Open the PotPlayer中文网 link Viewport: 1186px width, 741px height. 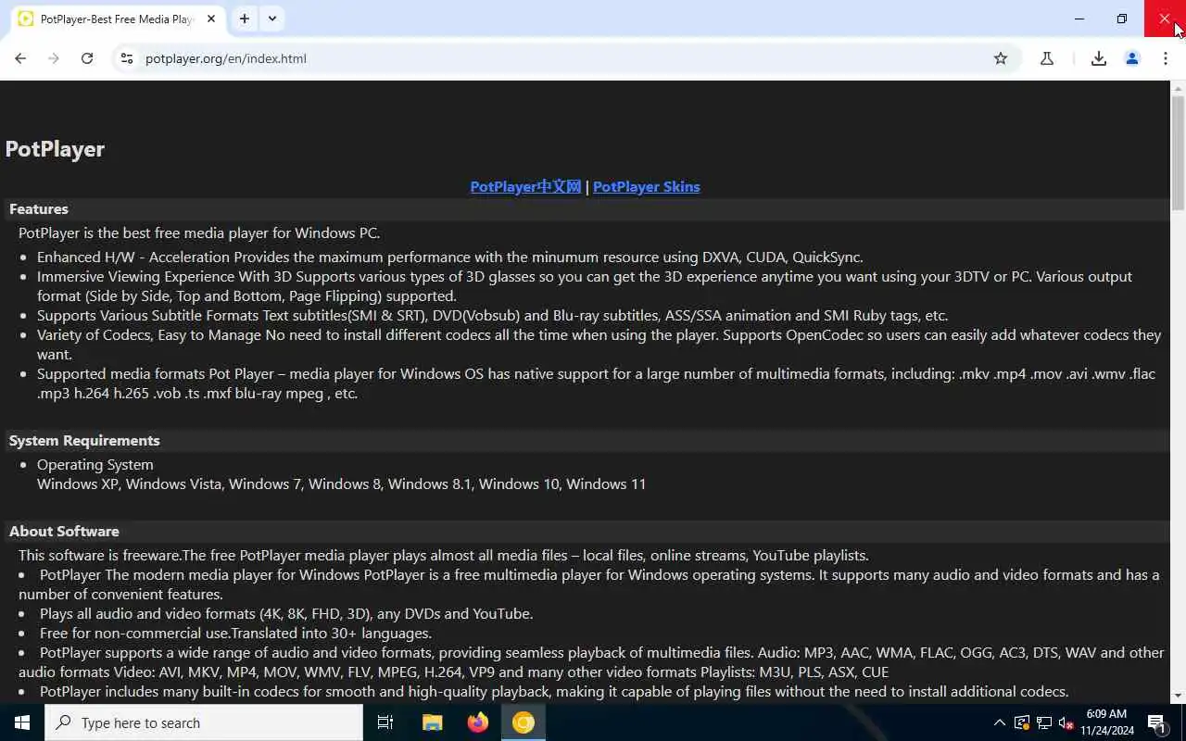[x=525, y=187]
